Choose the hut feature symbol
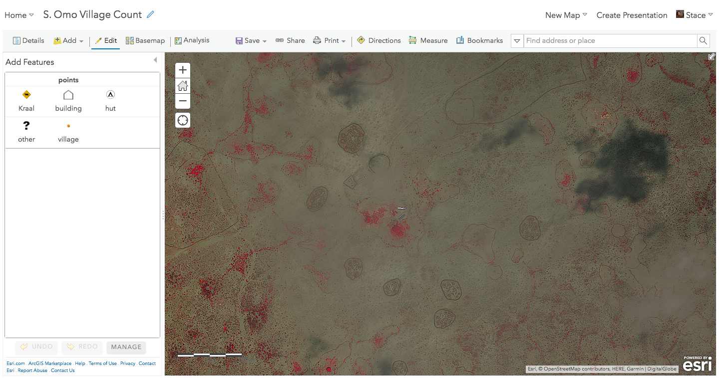This screenshot has width=719, height=378. point(110,95)
